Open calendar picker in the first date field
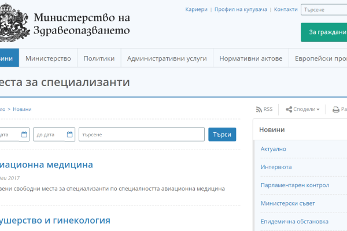 [24, 135]
